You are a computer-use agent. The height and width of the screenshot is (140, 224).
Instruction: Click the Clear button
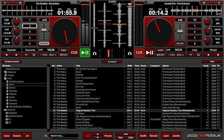tap(131, 137)
